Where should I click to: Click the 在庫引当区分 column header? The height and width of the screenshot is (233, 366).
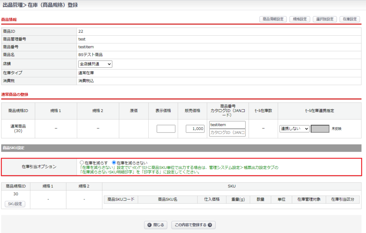click(342, 200)
